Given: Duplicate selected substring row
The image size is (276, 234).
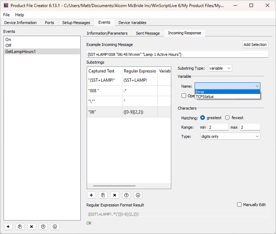Looking at the screenshot, I should [x=103, y=195].
